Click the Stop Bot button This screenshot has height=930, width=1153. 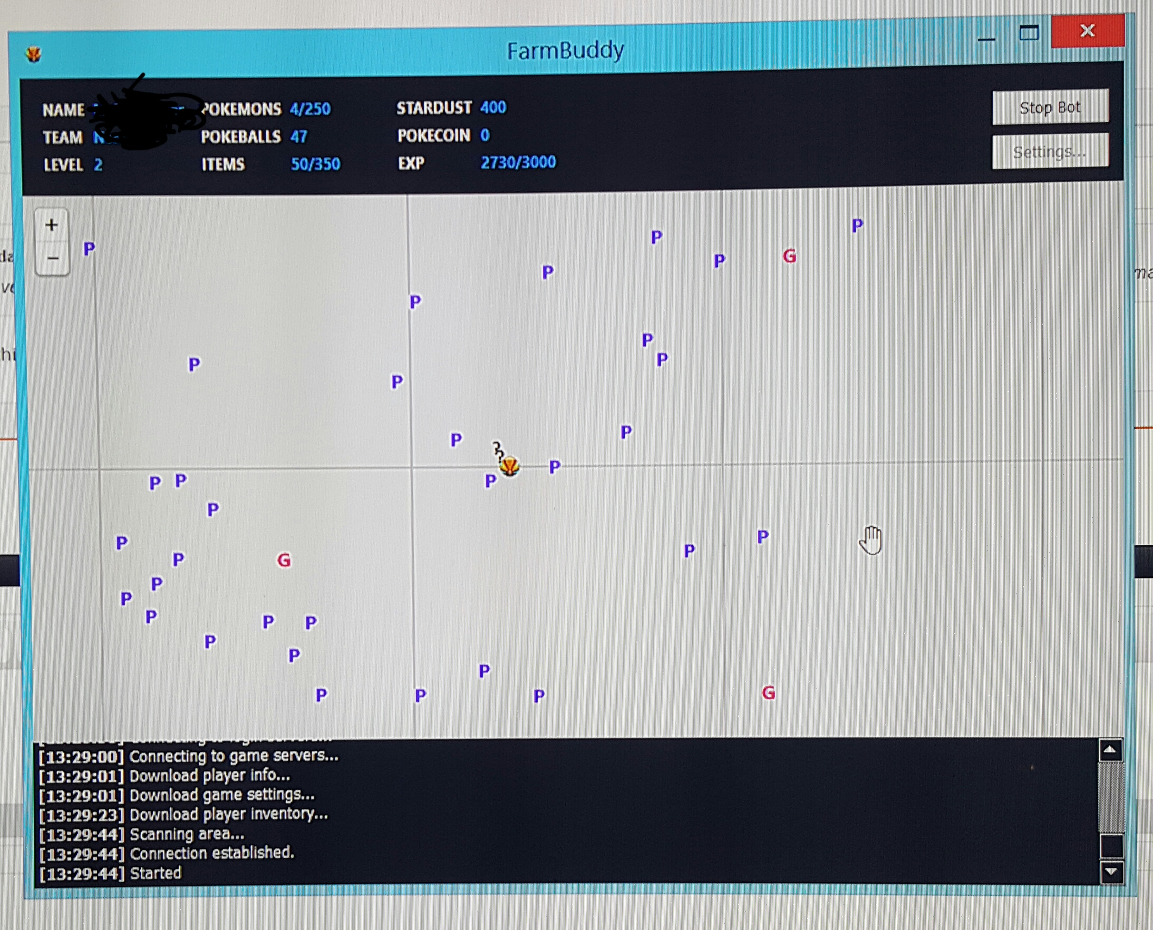click(x=1050, y=107)
